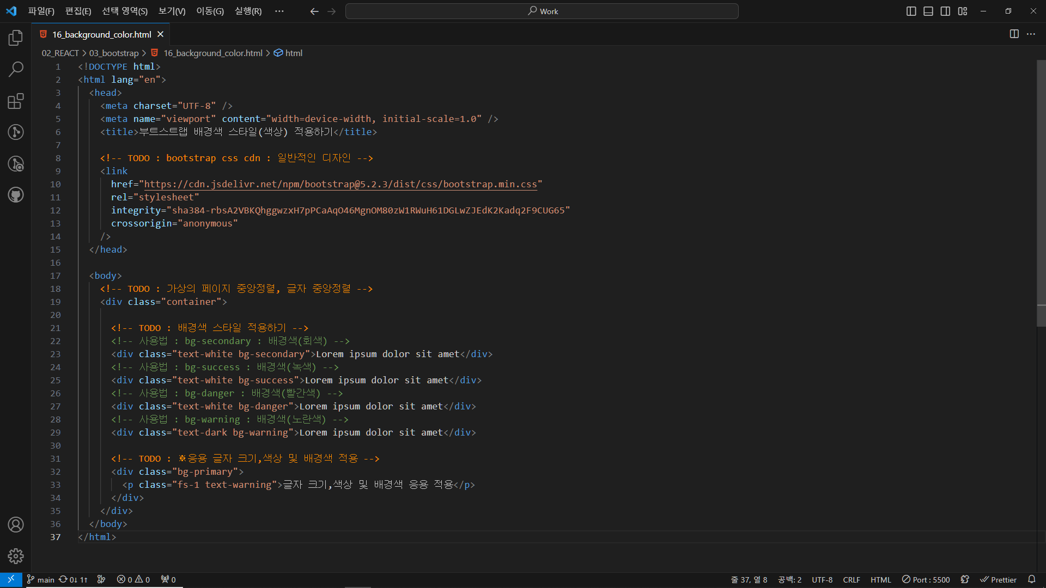
Task: Open the Search view in activity bar
Action: click(x=16, y=69)
